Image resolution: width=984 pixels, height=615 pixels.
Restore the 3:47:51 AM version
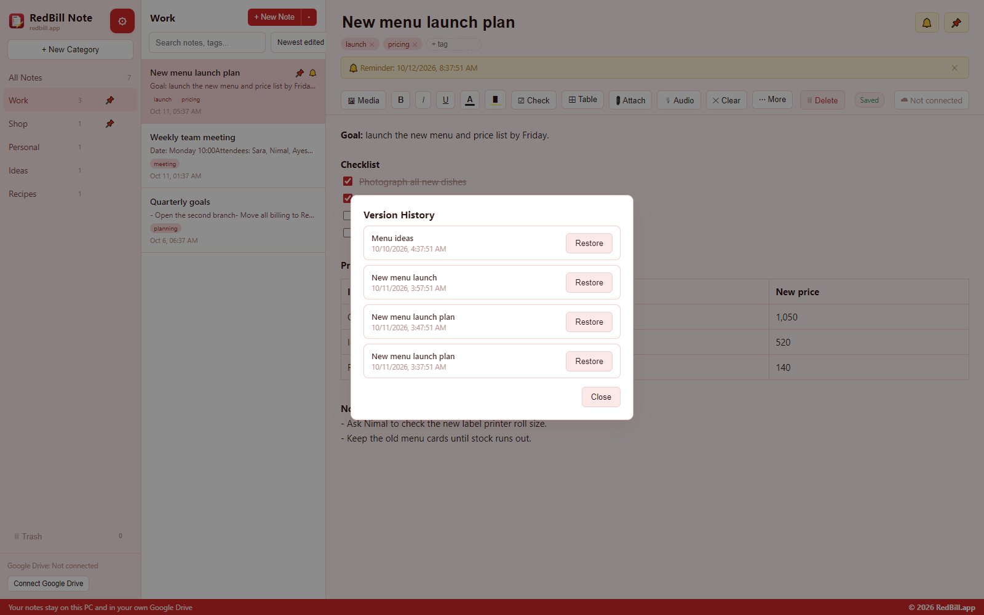click(589, 322)
